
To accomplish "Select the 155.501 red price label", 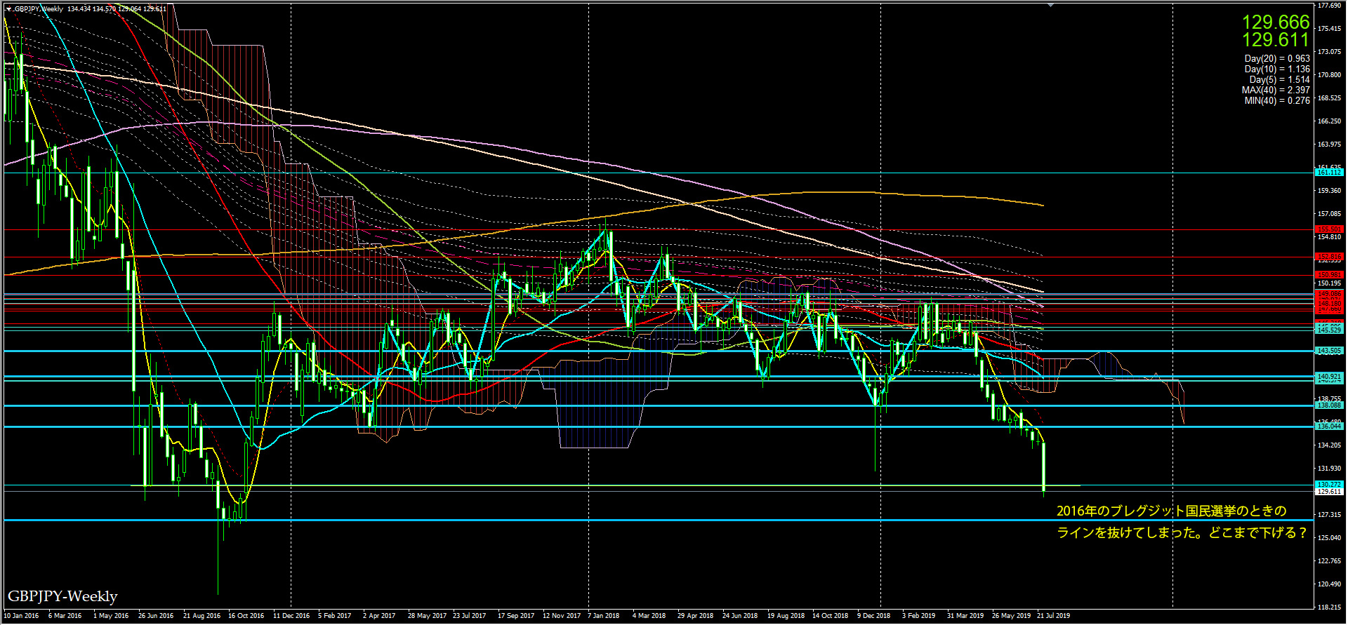I will [x=1329, y=229].
